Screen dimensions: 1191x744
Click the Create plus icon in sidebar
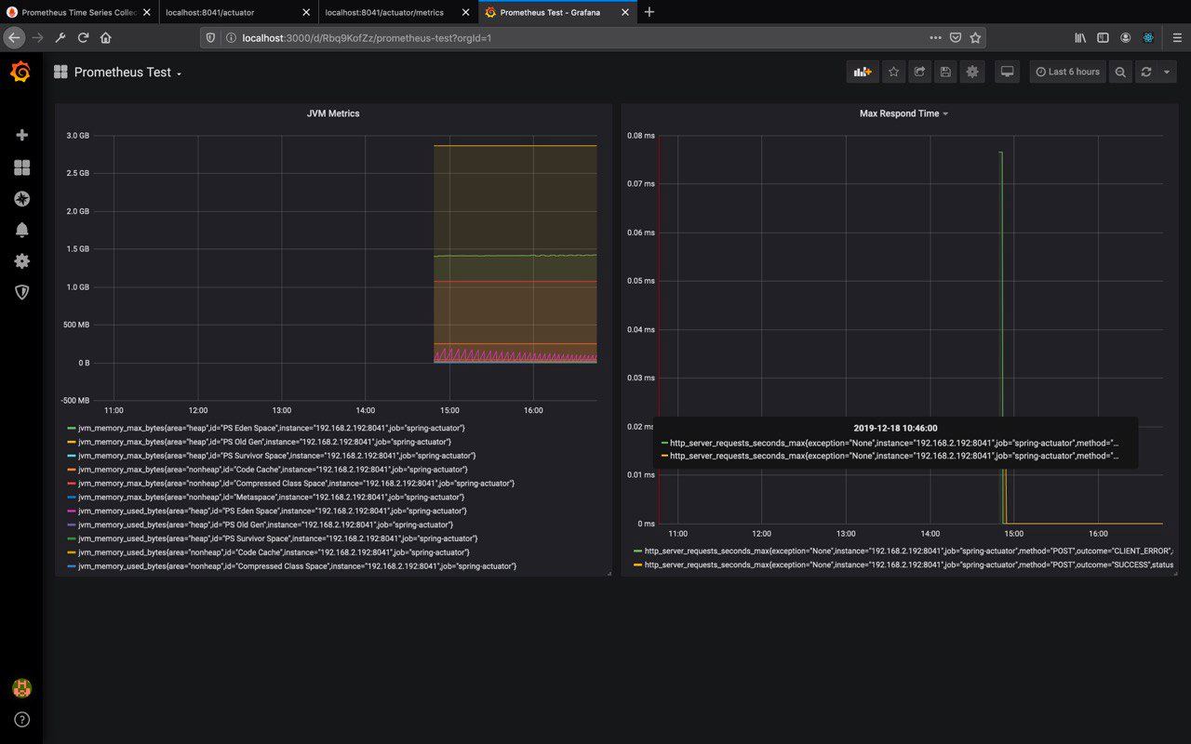pos(22,135)
